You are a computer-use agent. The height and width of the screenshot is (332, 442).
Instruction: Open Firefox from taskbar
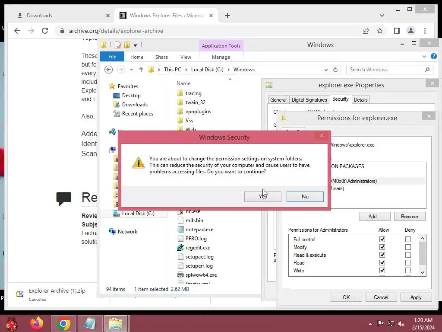coord(37,323)
